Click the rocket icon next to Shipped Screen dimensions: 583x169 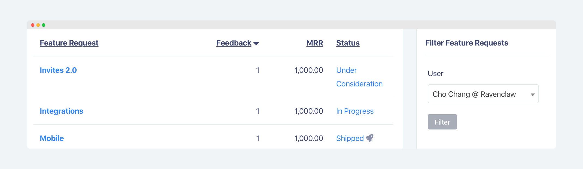point(370,138)
